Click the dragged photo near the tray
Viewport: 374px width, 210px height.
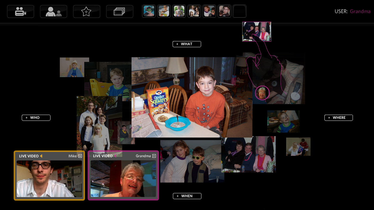click(257, 32)
